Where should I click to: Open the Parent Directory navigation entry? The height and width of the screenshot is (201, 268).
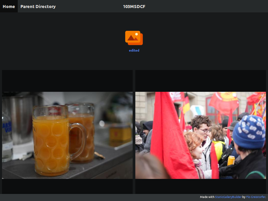38,6
